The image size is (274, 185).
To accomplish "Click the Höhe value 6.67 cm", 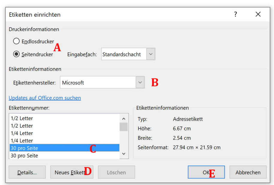I will (182, 128).
